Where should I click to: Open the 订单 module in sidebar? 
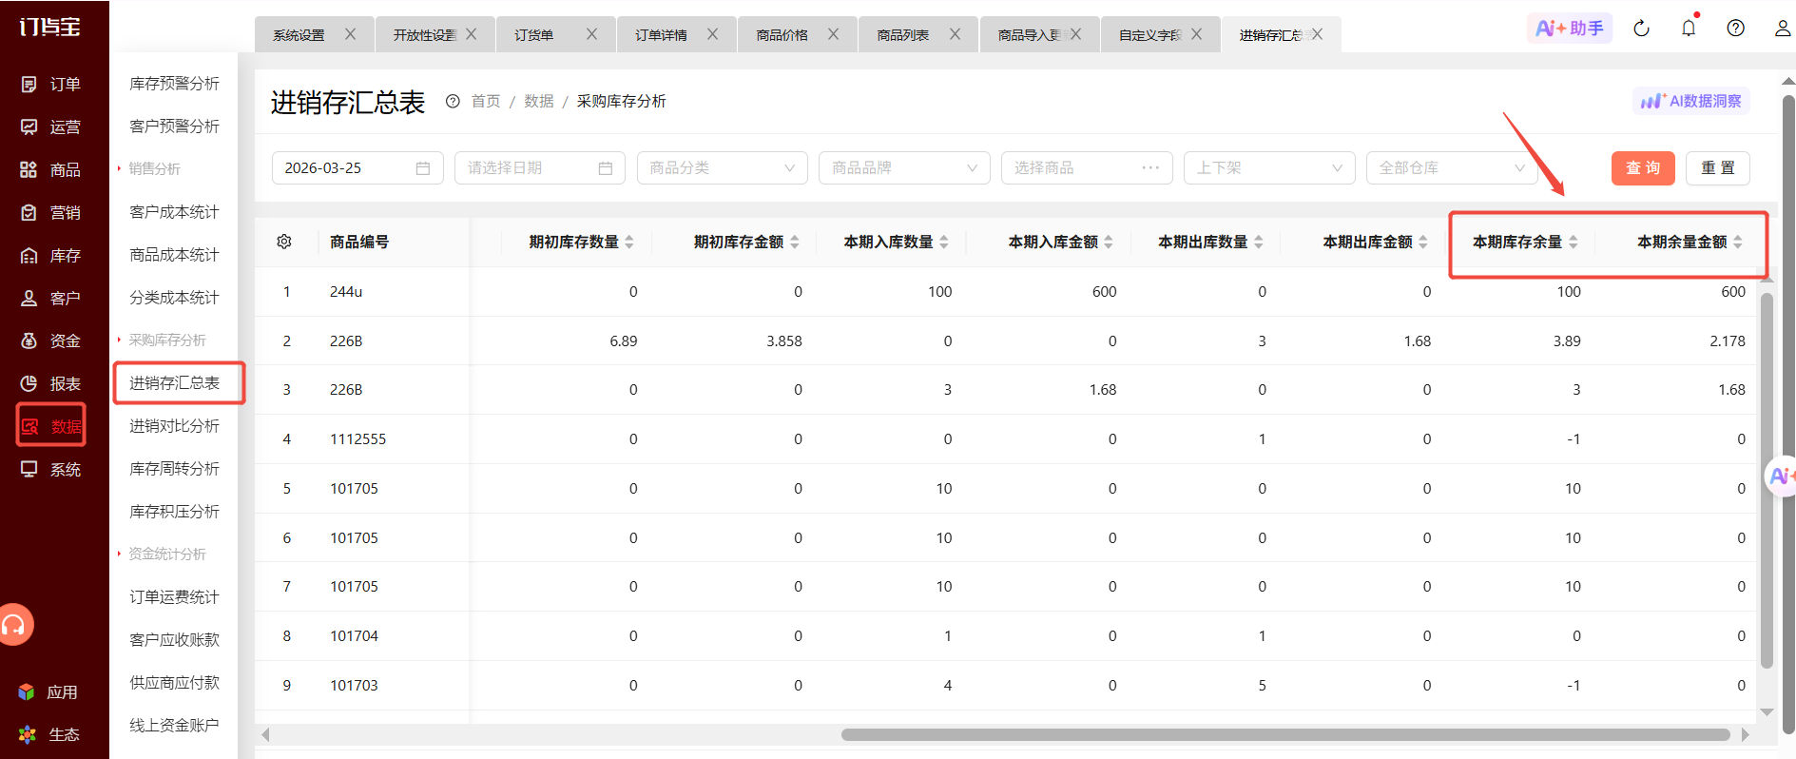51,85
